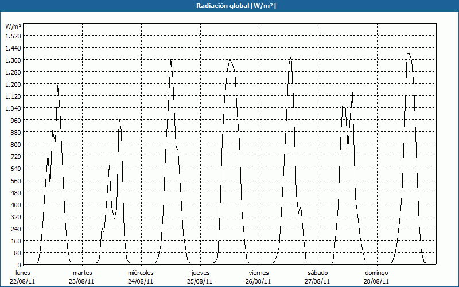Click the 'lunes' day label
Viewport: 459px width, 287px height.
(23, 273)
